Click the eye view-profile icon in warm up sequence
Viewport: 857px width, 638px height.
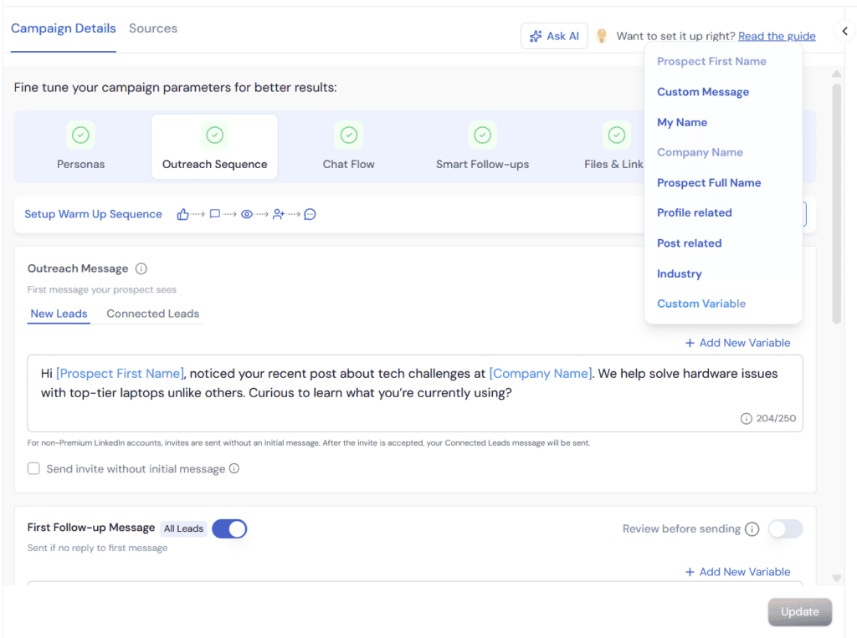[247, 214]
